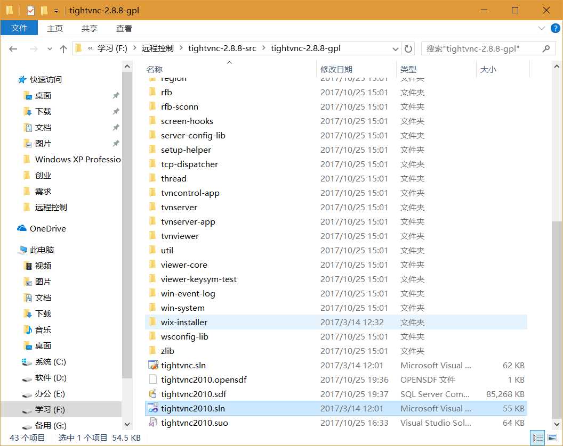Open 创业 folder in quick access
The image size is (563, 446).
pyautogui.click(x=37, y=175)
